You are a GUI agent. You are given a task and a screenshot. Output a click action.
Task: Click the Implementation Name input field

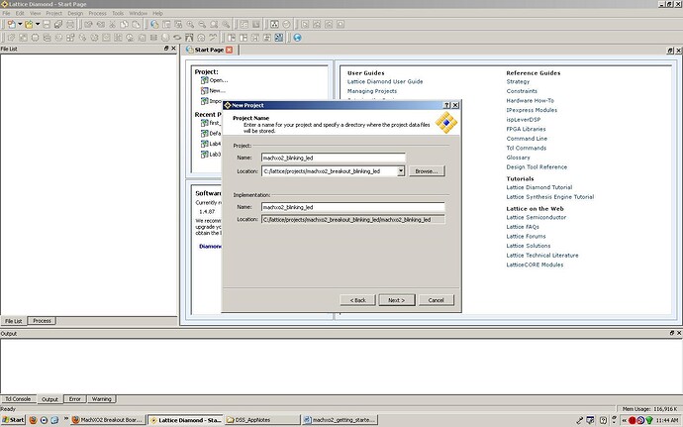[352, 207]
